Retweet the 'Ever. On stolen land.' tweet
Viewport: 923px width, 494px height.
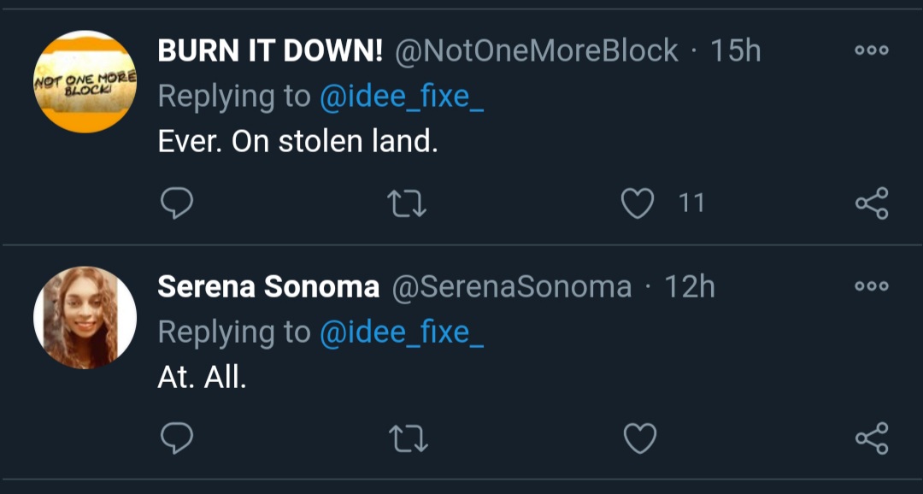point(407,203)
